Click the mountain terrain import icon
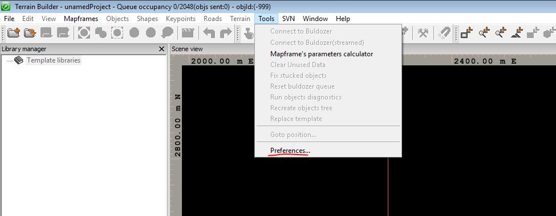This screenshot has height=216, width=556. pyautogui.click(x=517, y=33)
